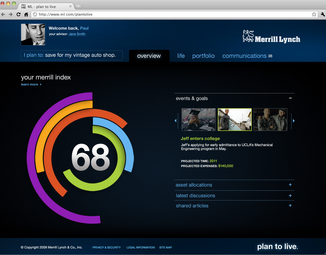Switch to the overview tab
Image resolution: width=326 pixels, height=255 pixels.
tap(149, 56)
